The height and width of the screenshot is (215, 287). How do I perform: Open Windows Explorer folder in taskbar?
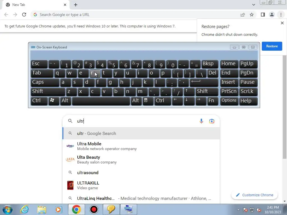click(x=42, y=209)
